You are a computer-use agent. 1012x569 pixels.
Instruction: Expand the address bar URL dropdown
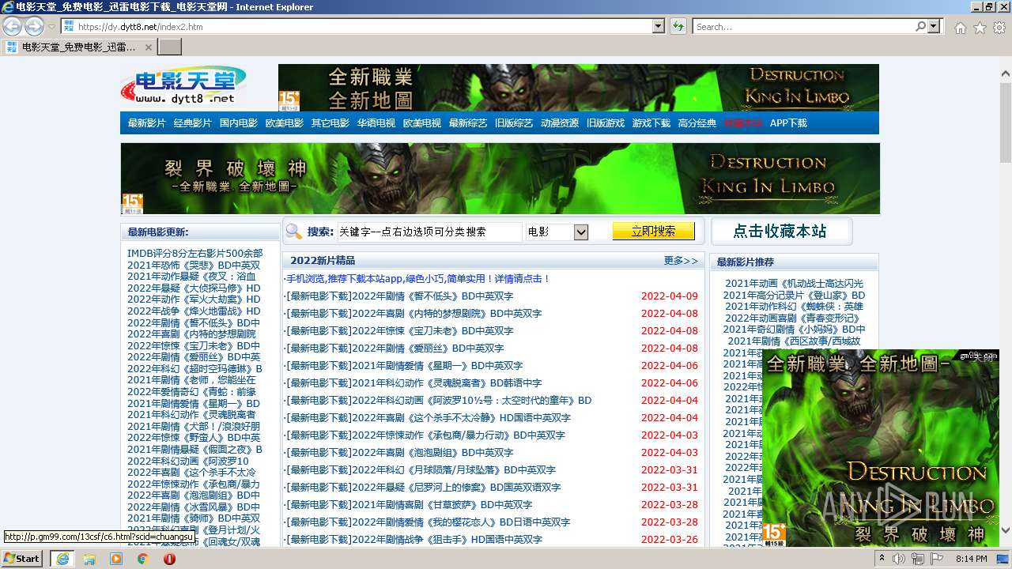pyautogui.click(x=659, y=26)
